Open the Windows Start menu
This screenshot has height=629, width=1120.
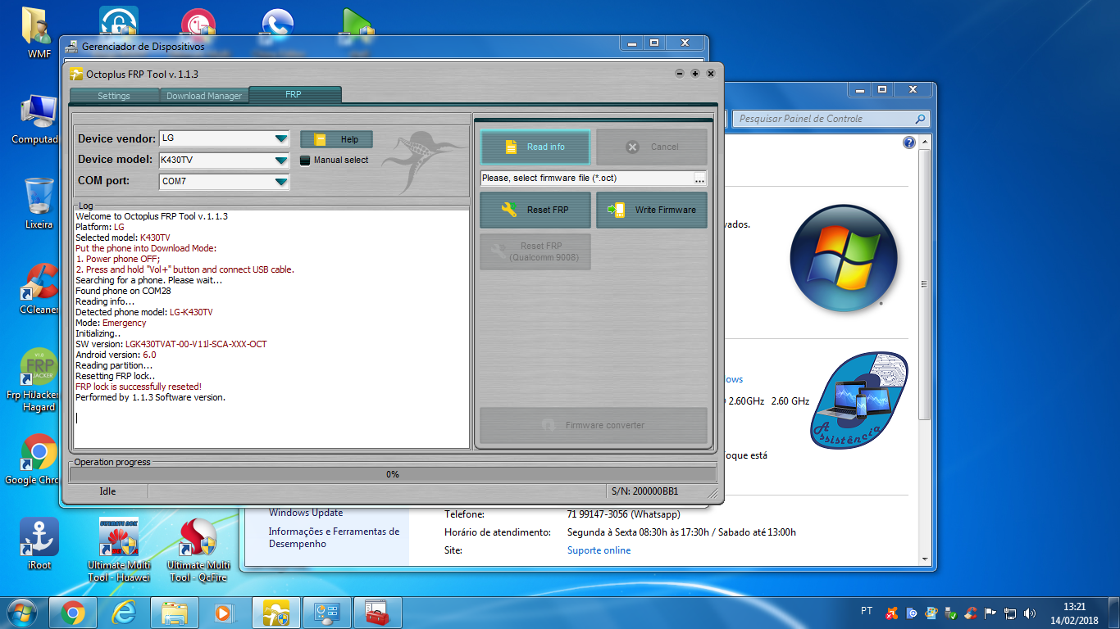[x=20, y=612]
